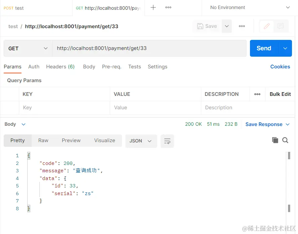The image size is (298, 234).
Task: Send the request with Send button
Action: [264, 48]
